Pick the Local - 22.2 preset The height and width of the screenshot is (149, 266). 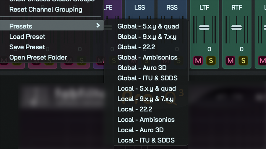tap(134, 109)
